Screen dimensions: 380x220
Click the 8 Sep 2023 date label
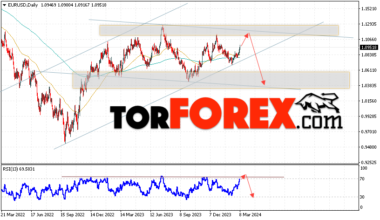point(190,215)
